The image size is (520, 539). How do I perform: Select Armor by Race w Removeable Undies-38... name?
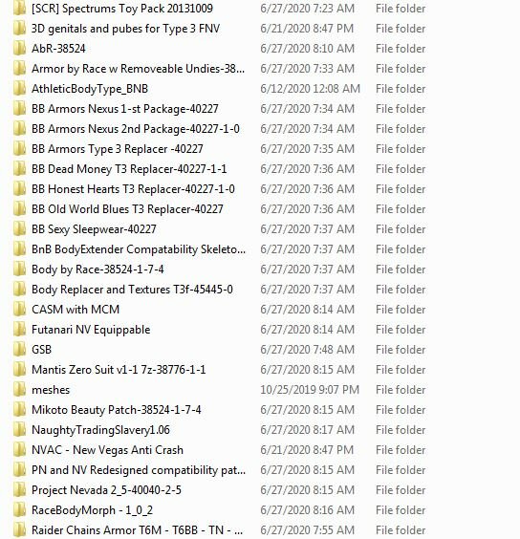[x=138, y=69]
